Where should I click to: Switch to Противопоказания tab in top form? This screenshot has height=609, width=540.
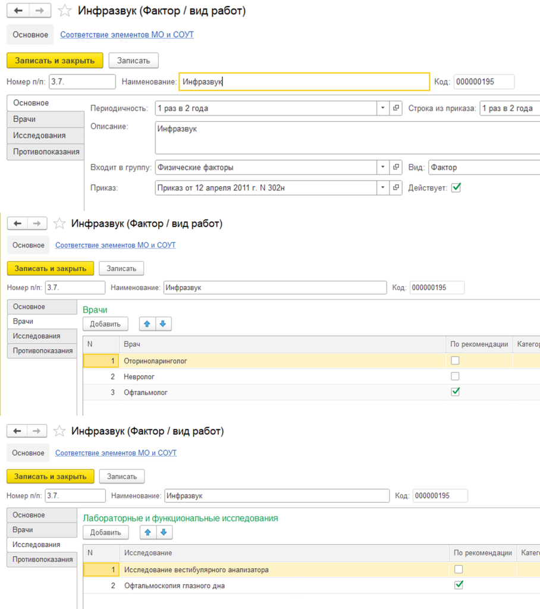coord(46,152)
